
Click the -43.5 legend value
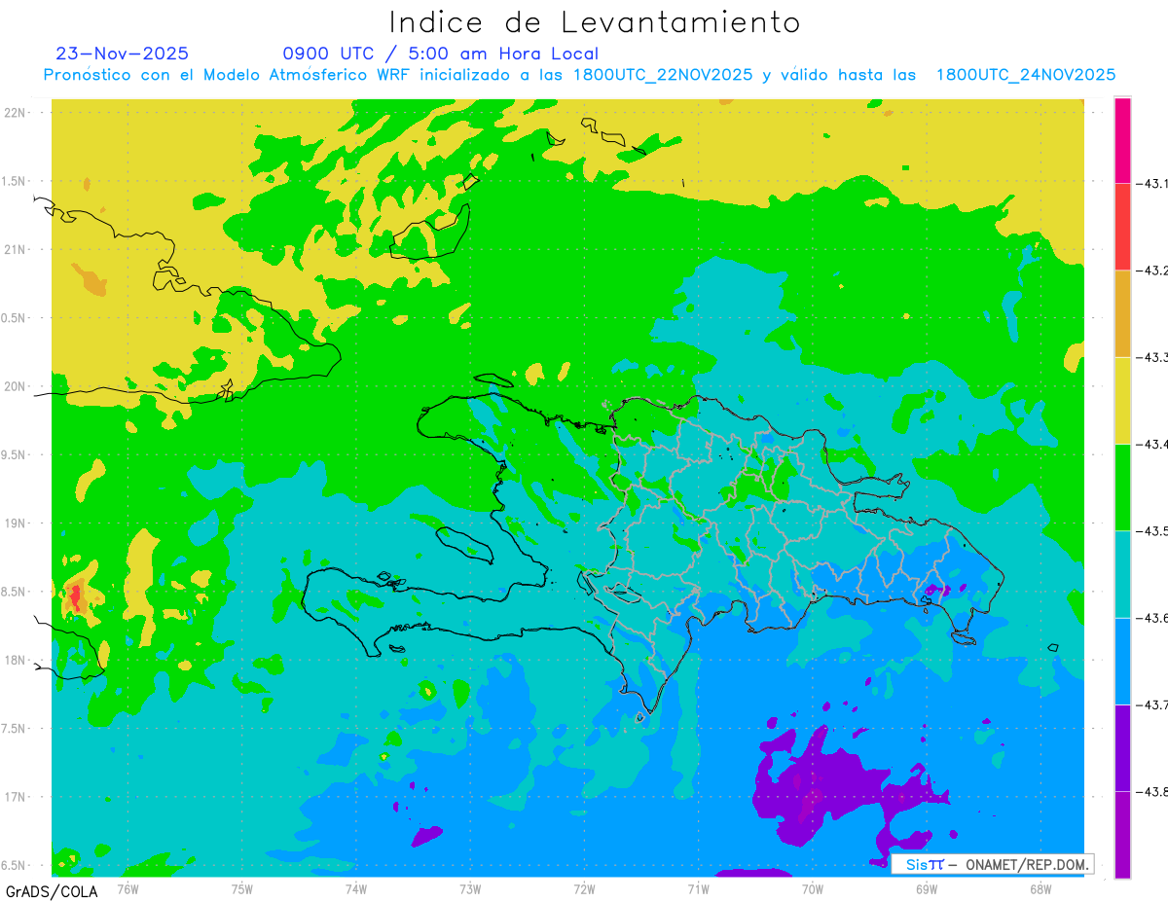[x=1151, y=530]
